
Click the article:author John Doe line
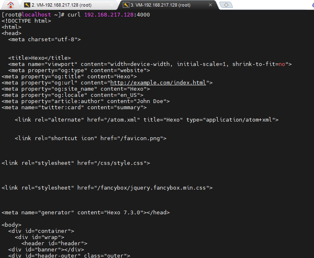(x=86, y=101)
